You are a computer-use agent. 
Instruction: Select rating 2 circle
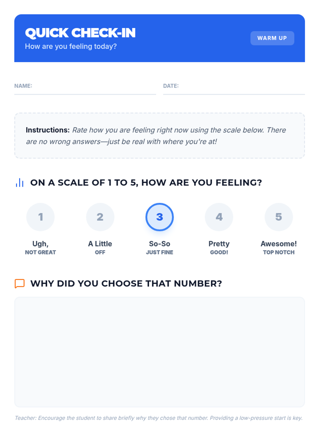(100, 217)
